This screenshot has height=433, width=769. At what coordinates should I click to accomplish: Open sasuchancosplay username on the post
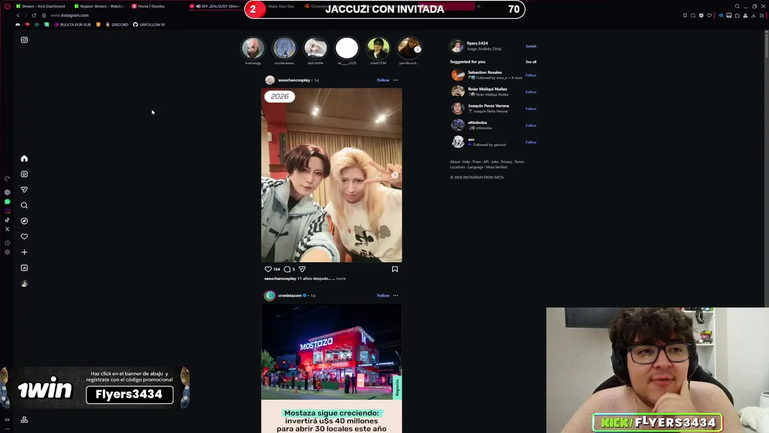pos(294,80)
